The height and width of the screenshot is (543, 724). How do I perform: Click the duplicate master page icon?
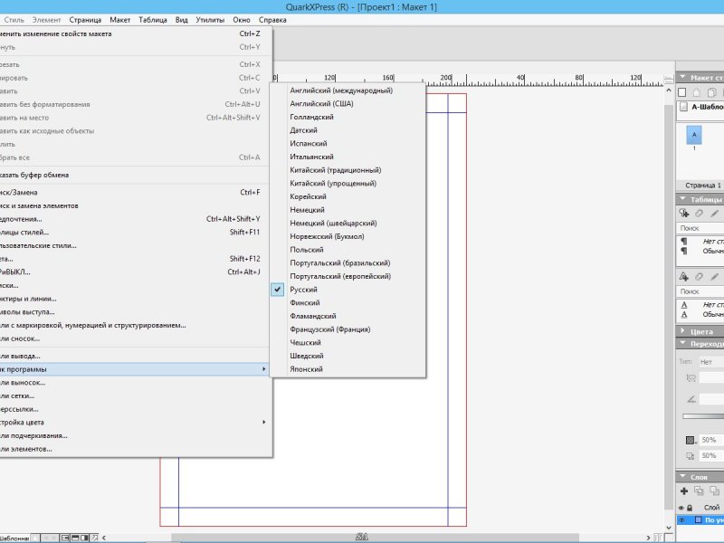coord(711,92)
